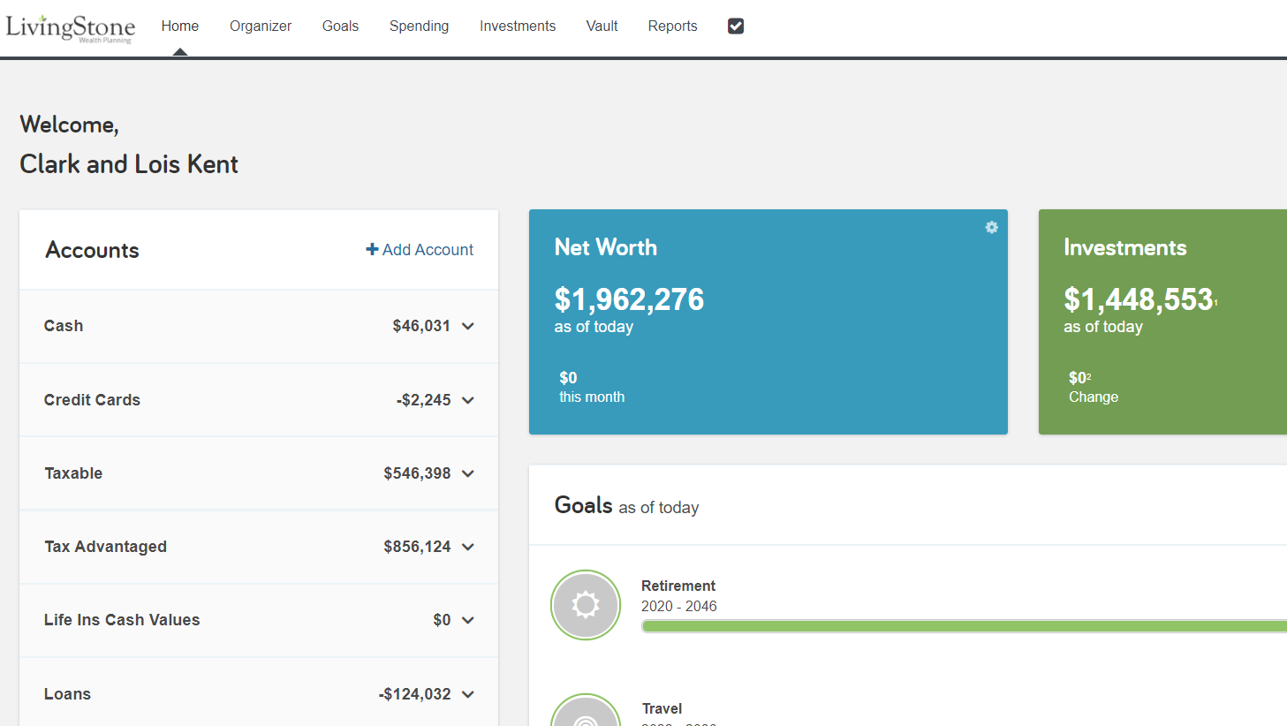This screenshot has width=1287, height=726.
Task: Expand the Credit Cards section
Action: [x=467, y=399]
